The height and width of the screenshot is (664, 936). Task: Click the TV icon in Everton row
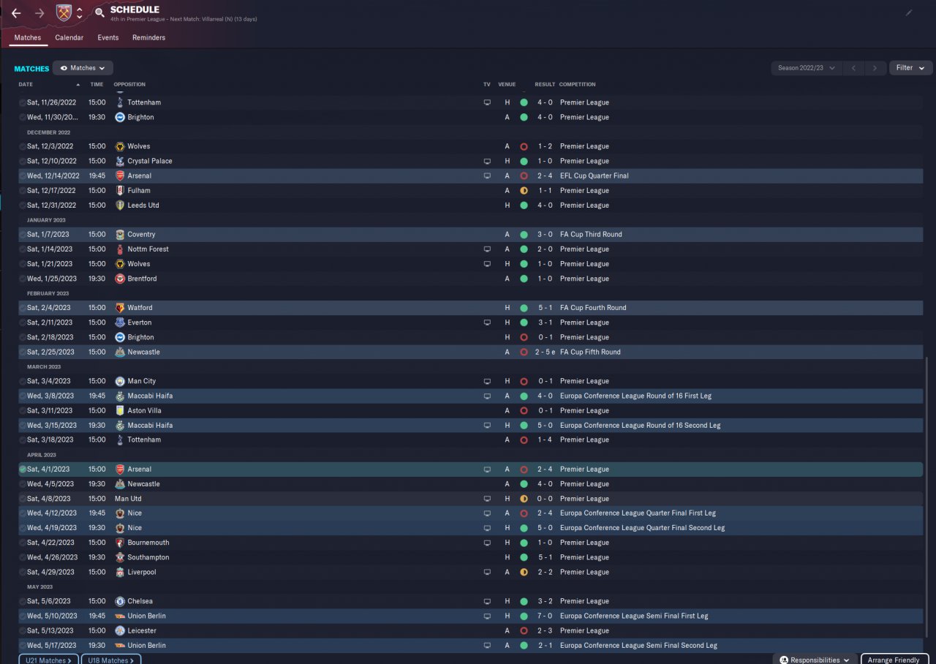(487, 322)
